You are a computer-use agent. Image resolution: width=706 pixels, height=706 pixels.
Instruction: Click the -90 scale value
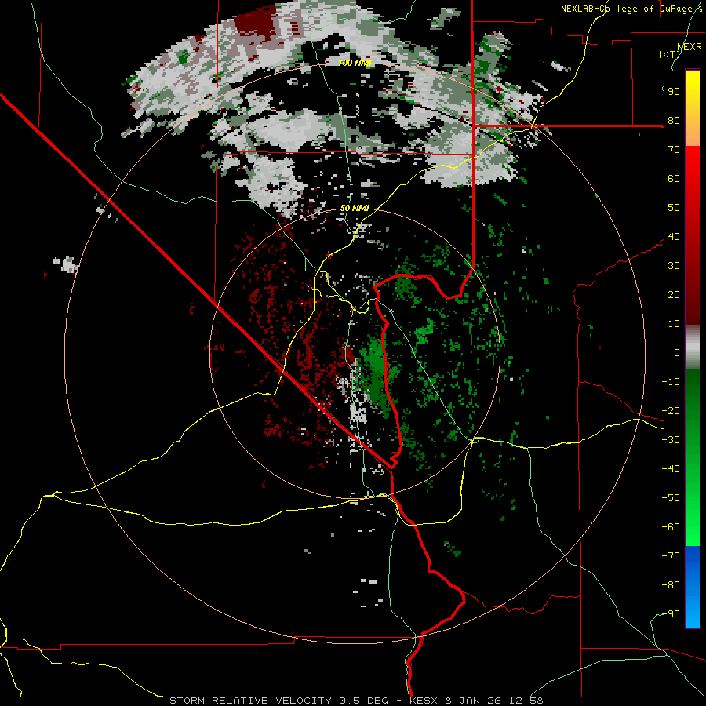click(671, 614)
